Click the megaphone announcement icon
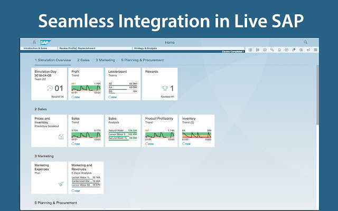The height and width of the screenshot is (211, 338). click(x=308, y=50)
